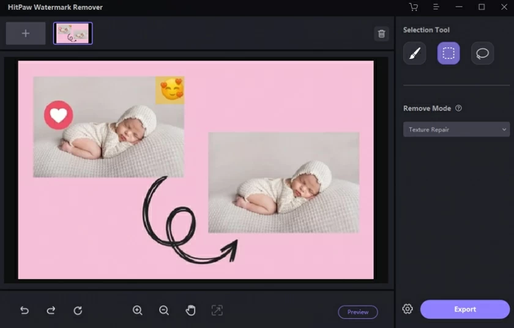Click the smiling emoji sticker on photo
Image resolution: width=514 pixels, height=328 pixels.
point(170,90)
